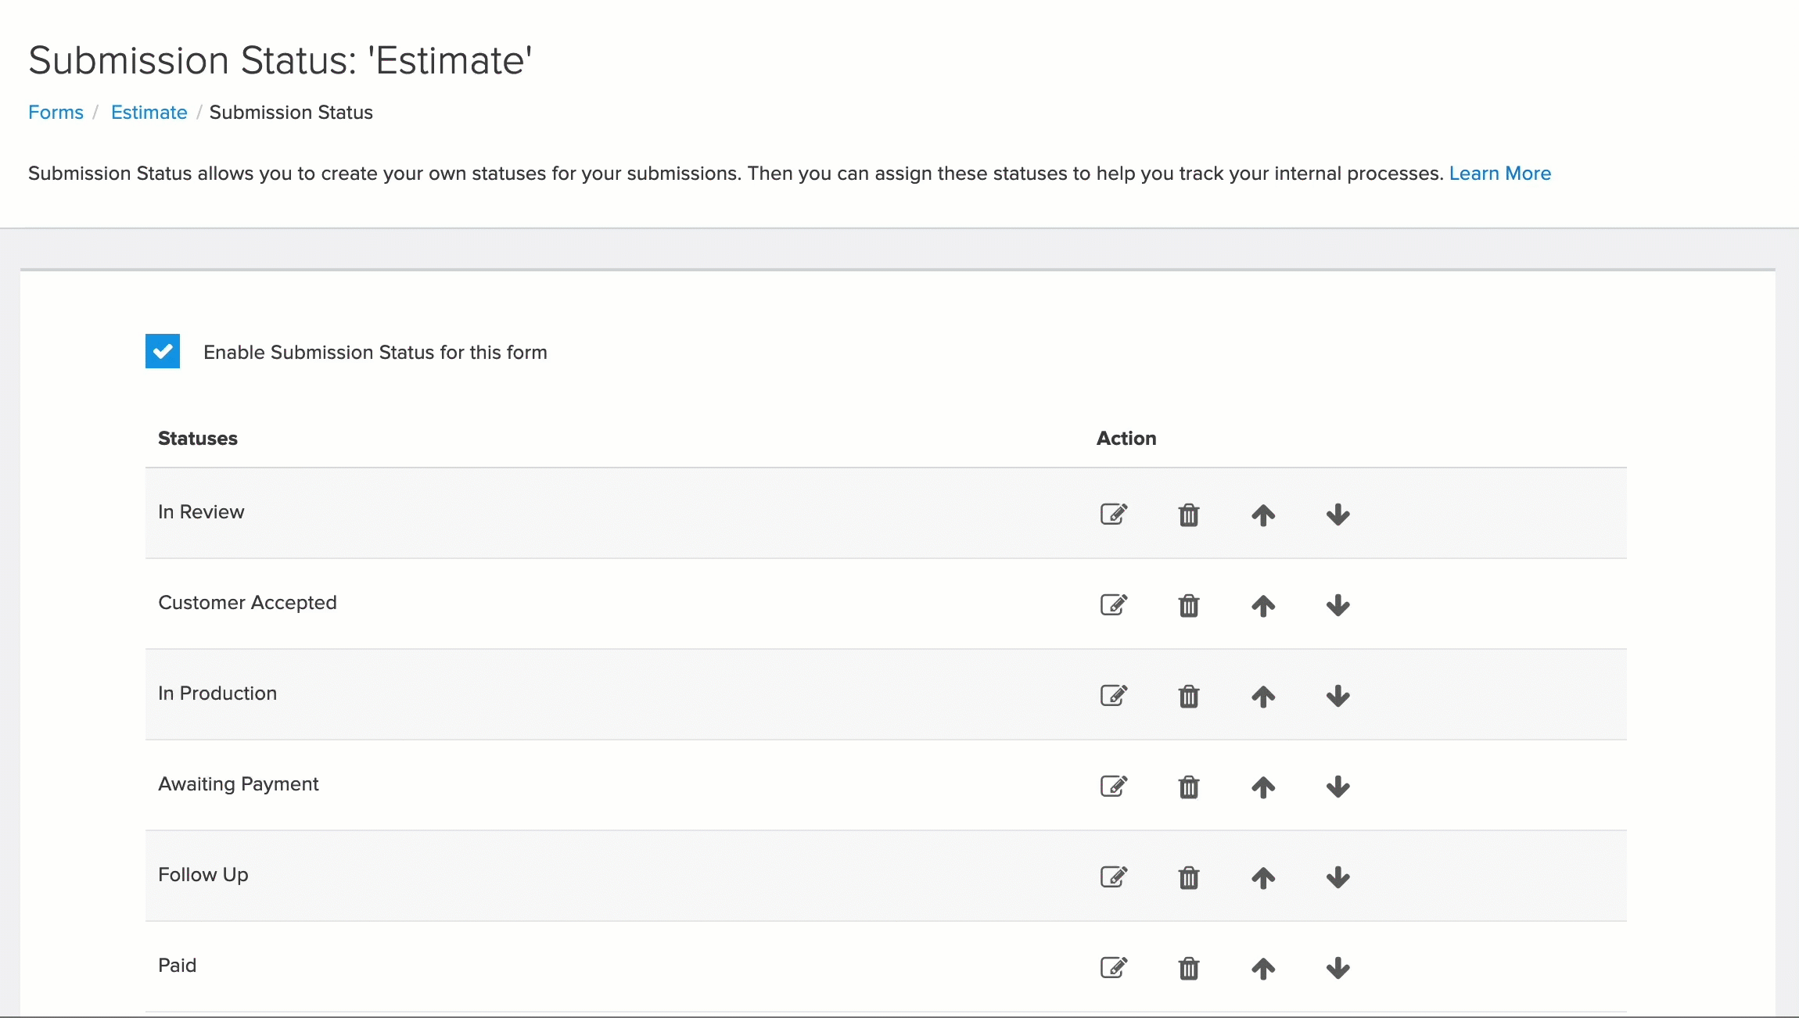1799x1018 pixels.
Task: Select the 'In Review' status text
Action: tap(201, 511)
